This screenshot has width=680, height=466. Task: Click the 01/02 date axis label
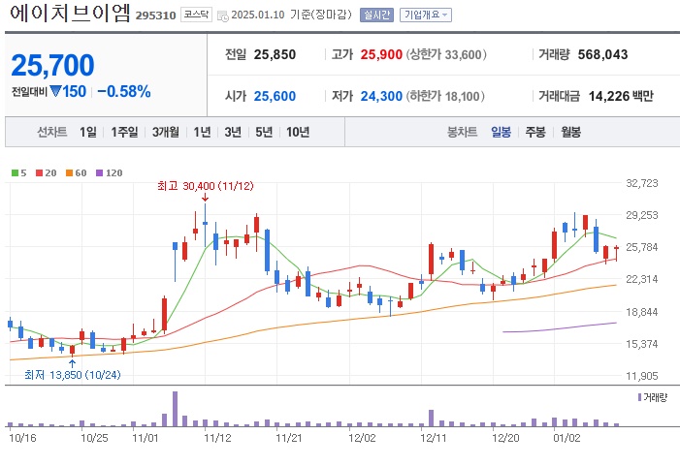[x=567, y=438]
